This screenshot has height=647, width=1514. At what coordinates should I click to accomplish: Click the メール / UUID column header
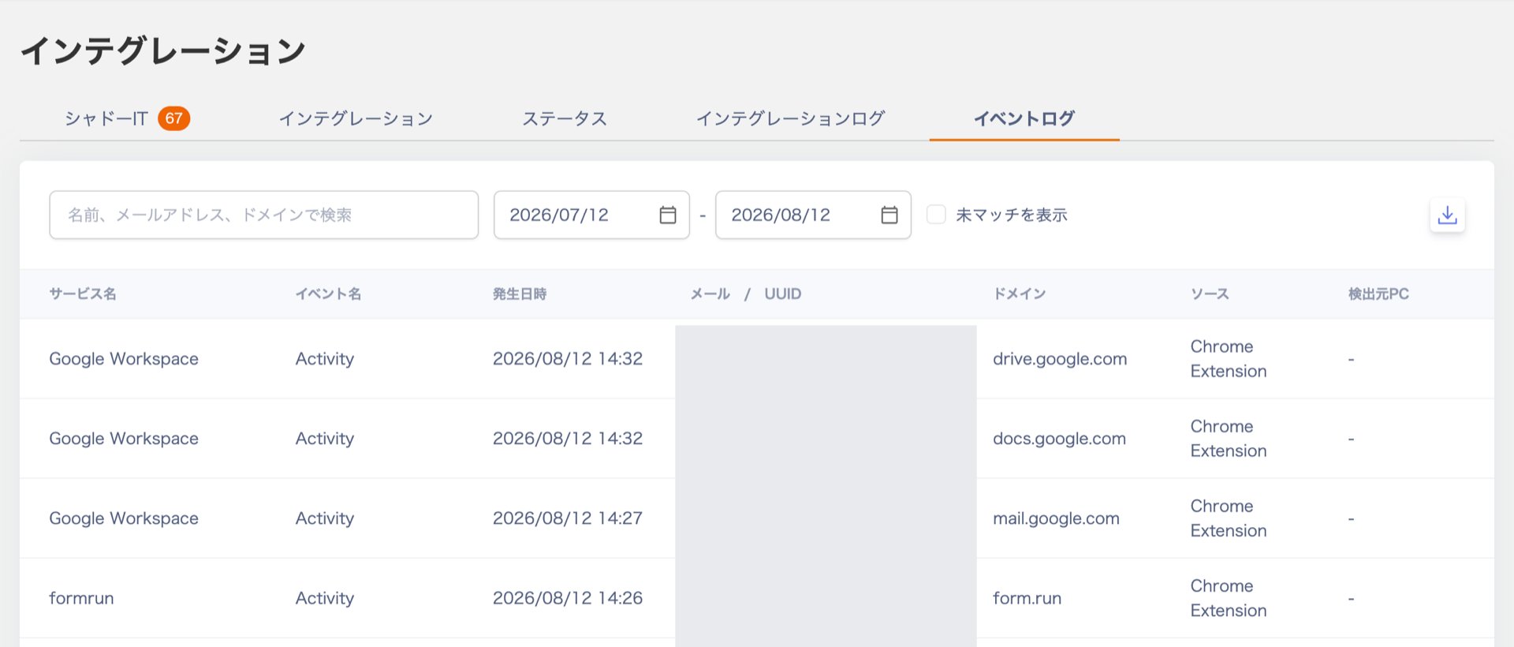point(746,294)
